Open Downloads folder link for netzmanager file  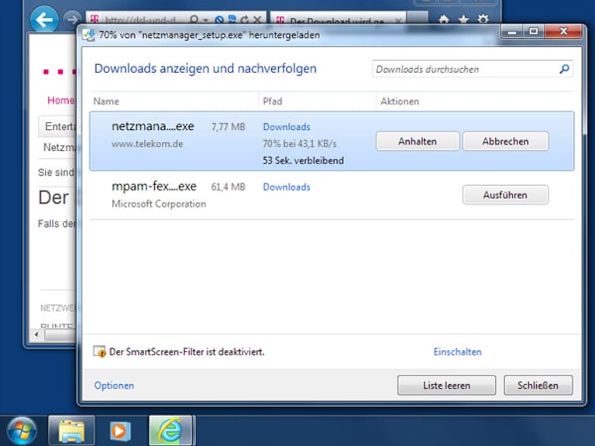click(x=287, y=127)
